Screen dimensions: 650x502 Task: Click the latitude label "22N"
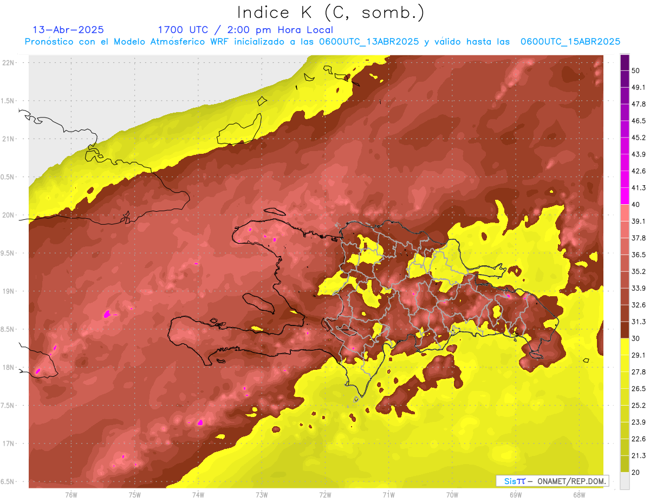pos(8,63)
